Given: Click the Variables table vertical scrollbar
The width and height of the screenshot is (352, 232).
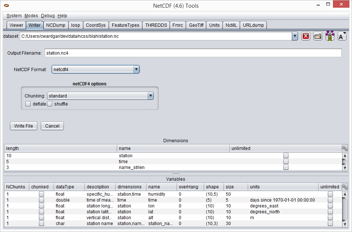Looking at the screenshot, I should (345, 209).
